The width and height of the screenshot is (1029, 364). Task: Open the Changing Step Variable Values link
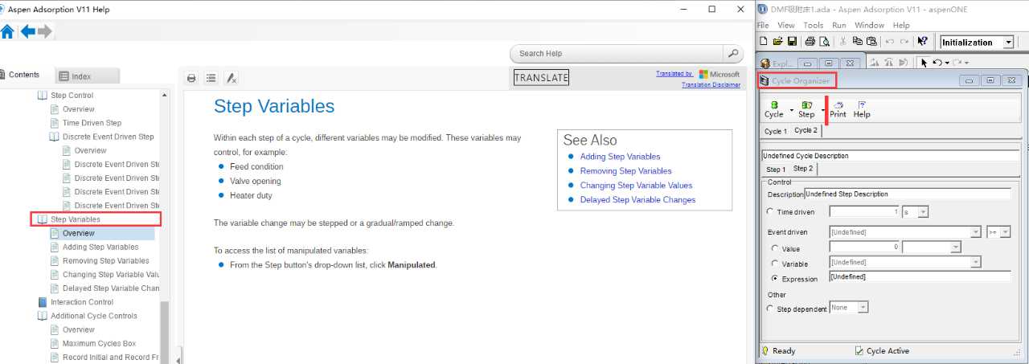point(636,186)
